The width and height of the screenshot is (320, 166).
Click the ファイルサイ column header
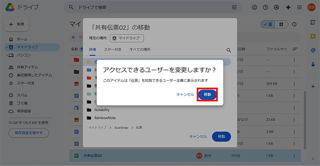click(x=277, y=49)
